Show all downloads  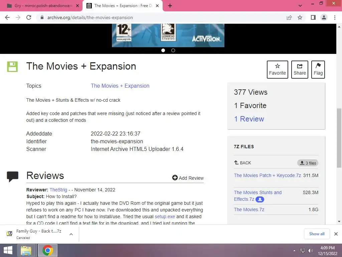tap(317, 234)
